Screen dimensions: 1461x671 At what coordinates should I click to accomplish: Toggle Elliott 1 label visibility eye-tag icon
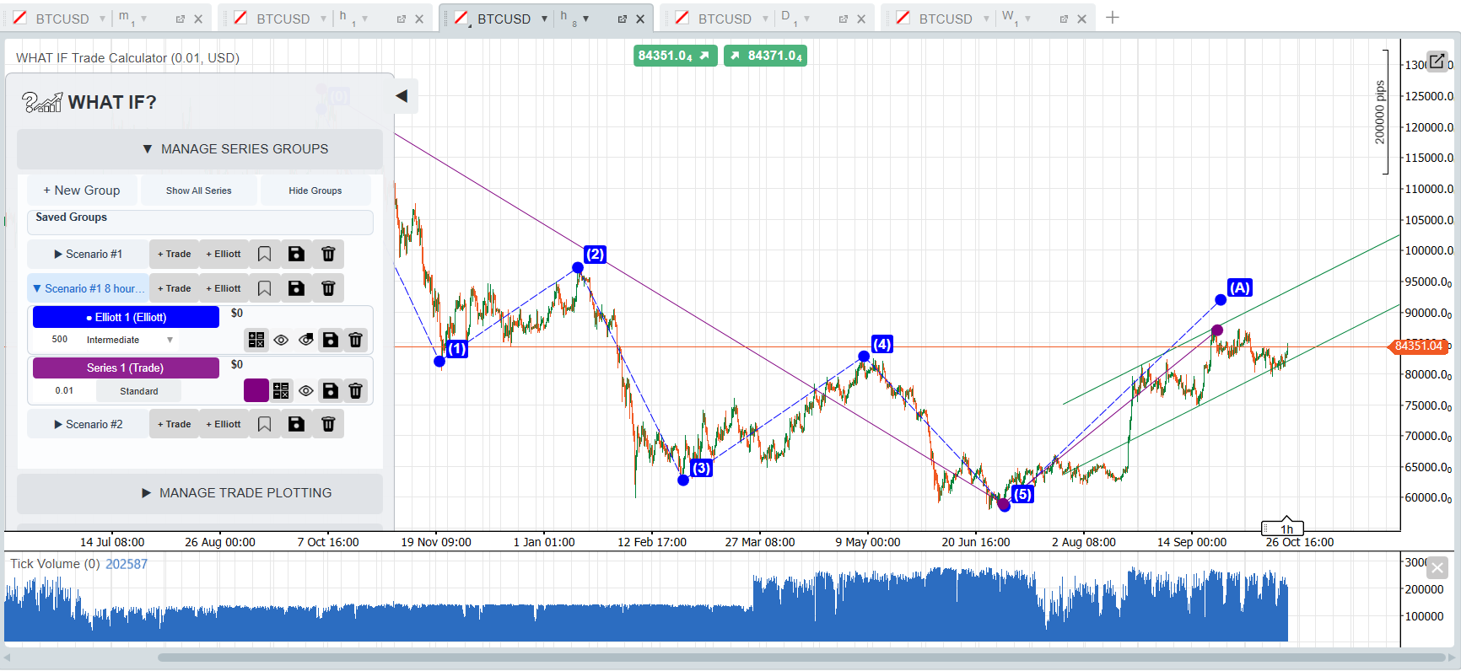[306, 340]
